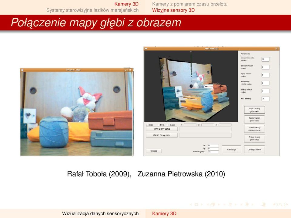
Task: Click the Beamer frame stack icon
Action: pos(213,205)
